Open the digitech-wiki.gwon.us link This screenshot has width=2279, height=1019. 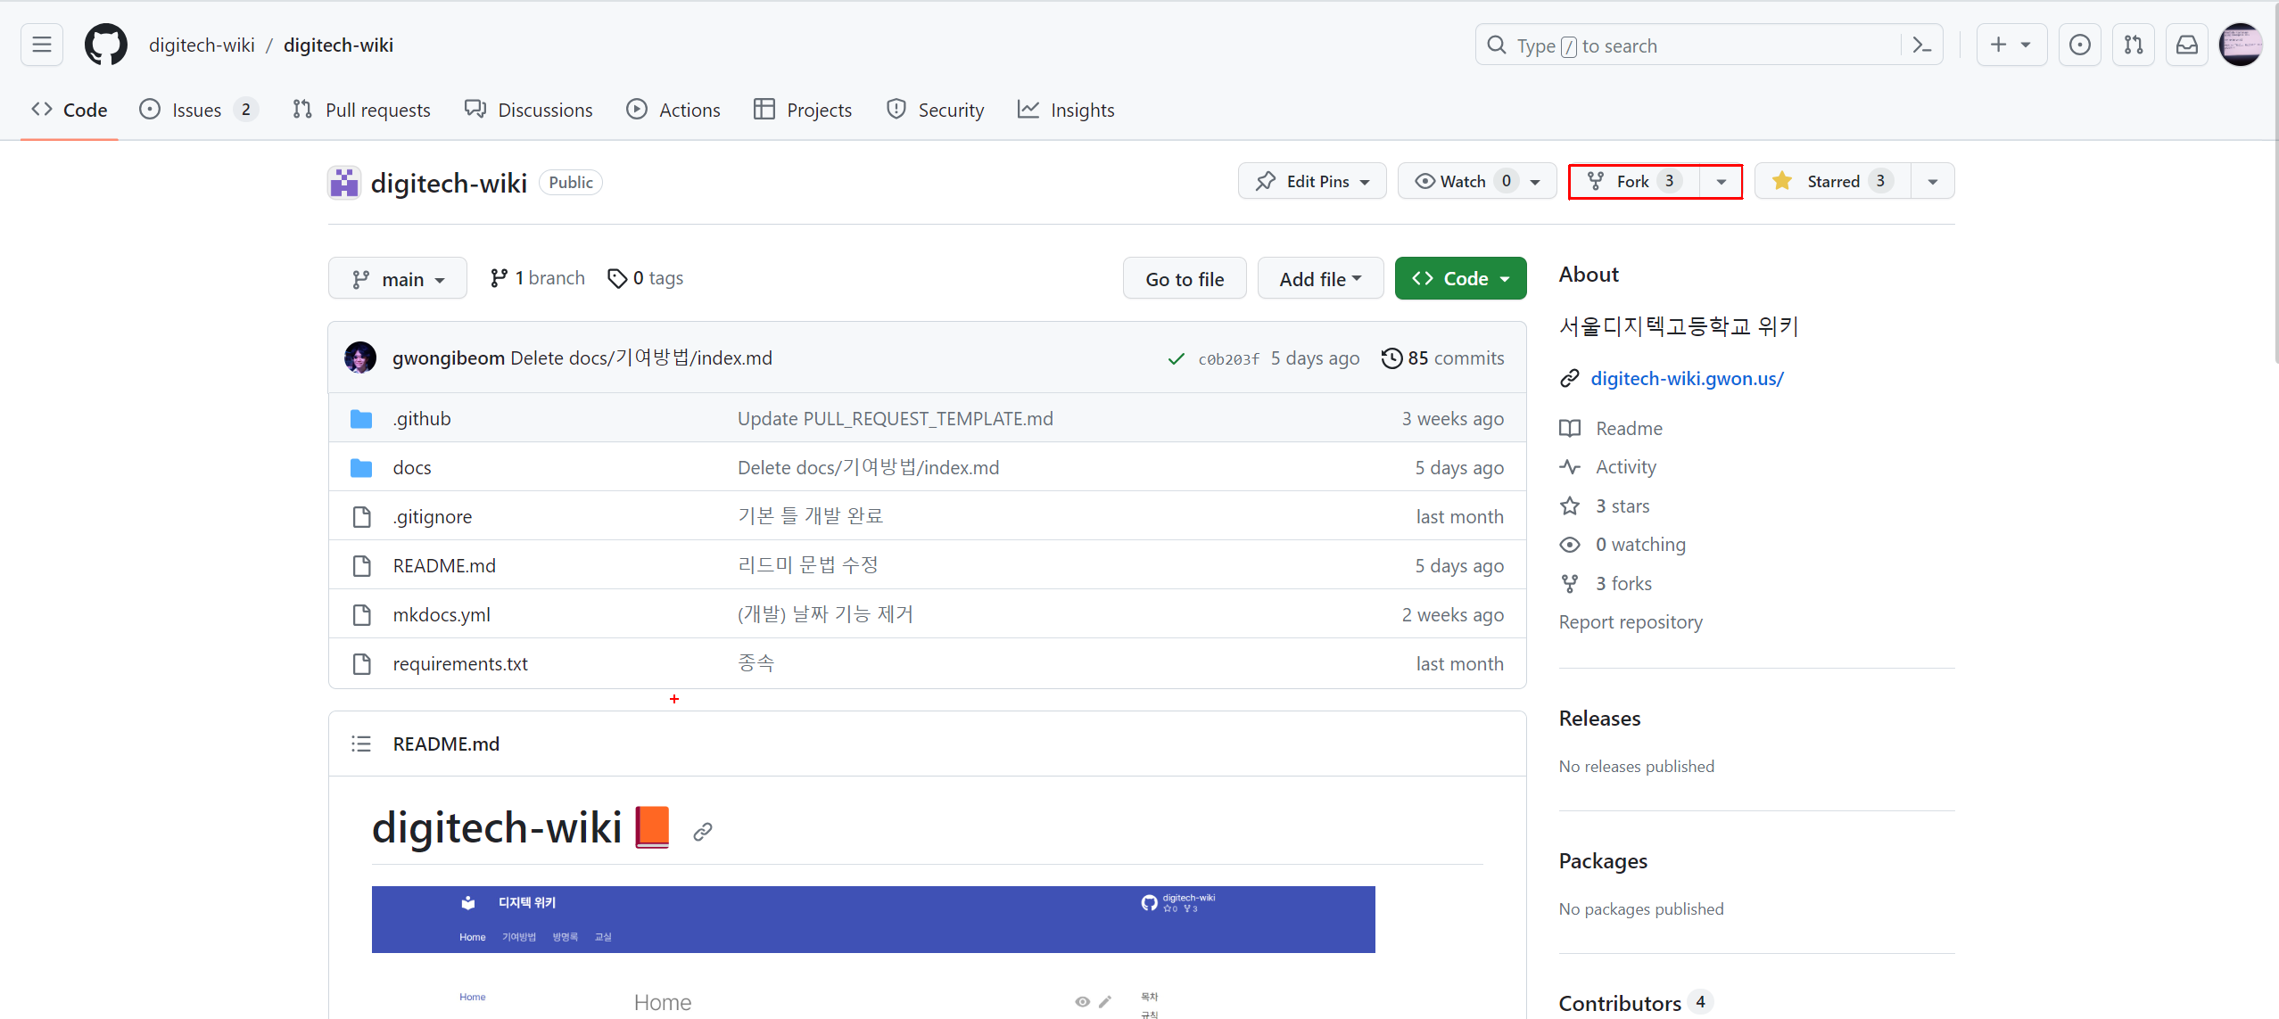pos(1687,378)
